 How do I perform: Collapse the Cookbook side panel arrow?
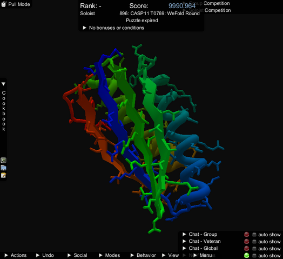point(3,84)
